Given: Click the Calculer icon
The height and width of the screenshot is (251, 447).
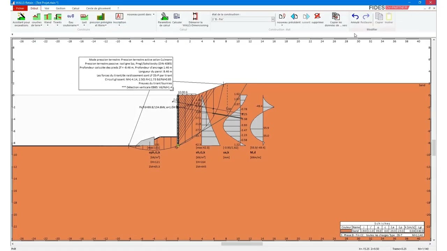Looking at the screenshot, I should tap(177, 19).
